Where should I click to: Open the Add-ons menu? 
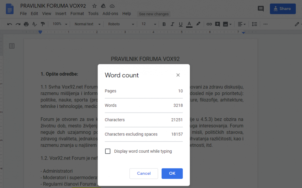pos(110,14)
